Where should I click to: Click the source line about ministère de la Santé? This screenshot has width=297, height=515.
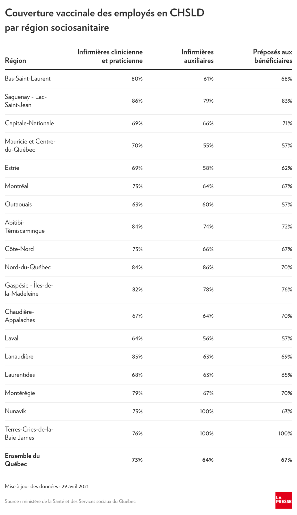click(70, 501)
